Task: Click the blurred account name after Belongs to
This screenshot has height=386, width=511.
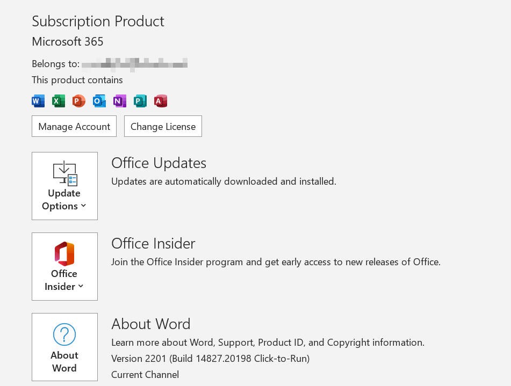Action: coord(134,64)
